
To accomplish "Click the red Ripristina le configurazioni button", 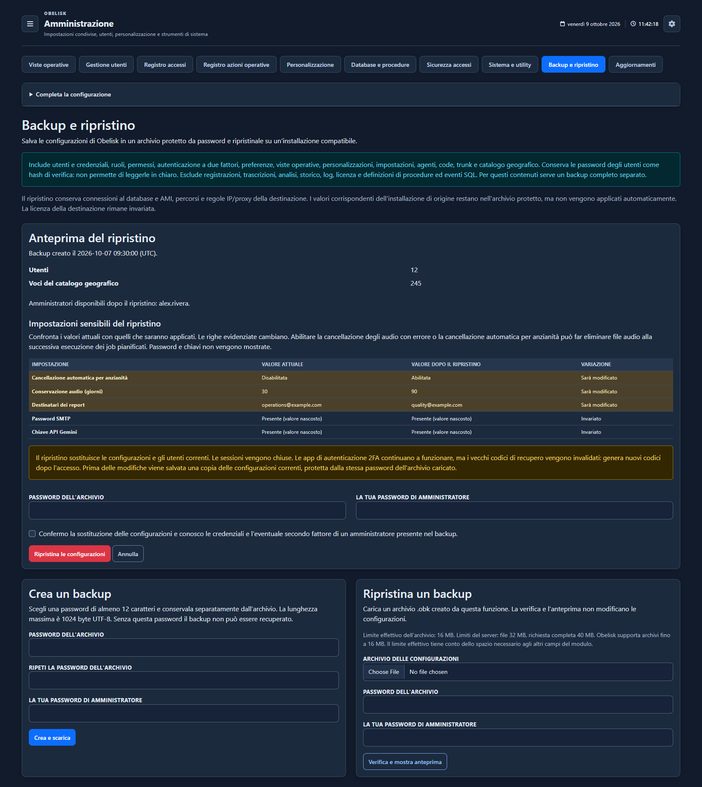I will point(70,554).
